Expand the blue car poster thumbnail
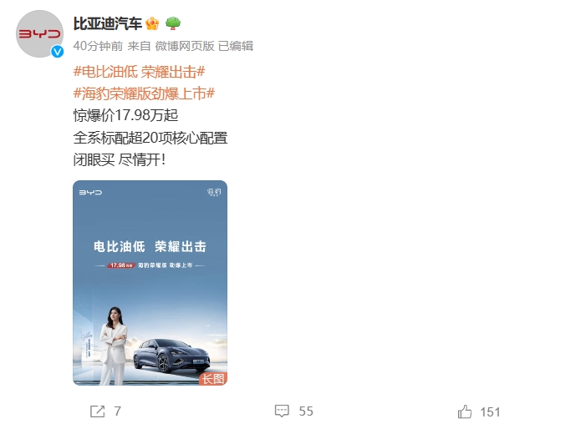Image resolution: width=581 pixels, height=429 pixels. (150, 283)
